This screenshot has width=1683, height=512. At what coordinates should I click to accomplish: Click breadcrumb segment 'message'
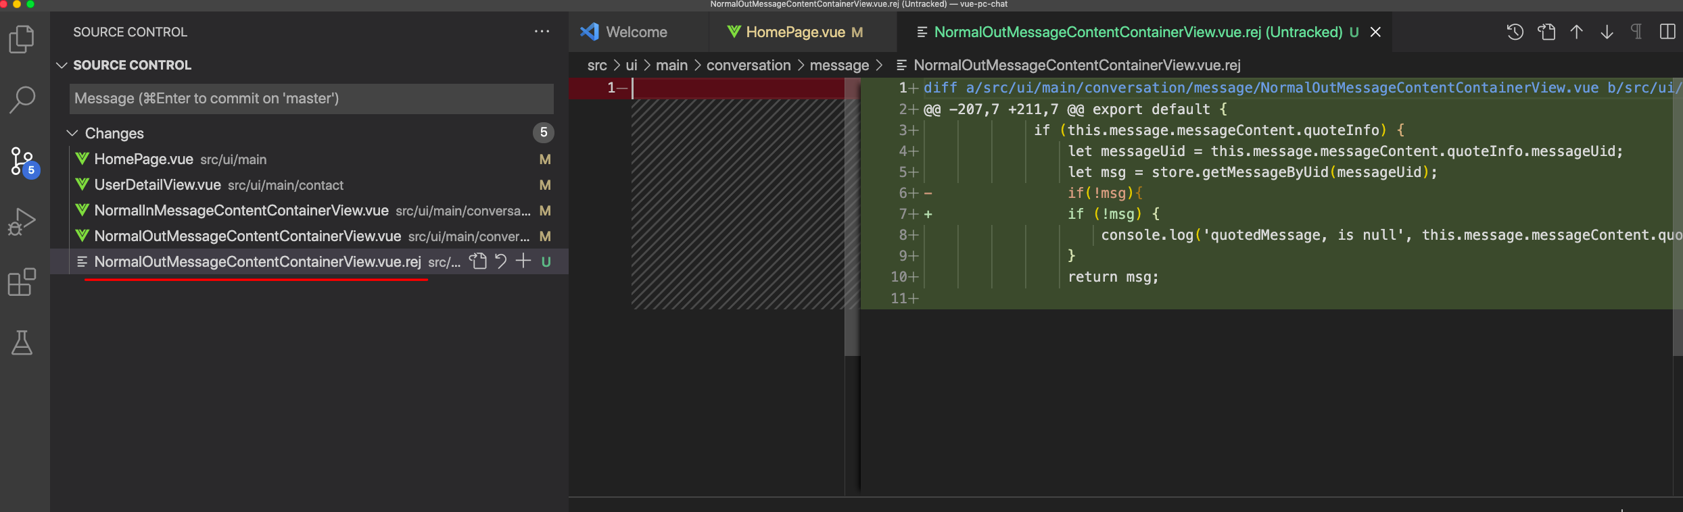(839, 66)
